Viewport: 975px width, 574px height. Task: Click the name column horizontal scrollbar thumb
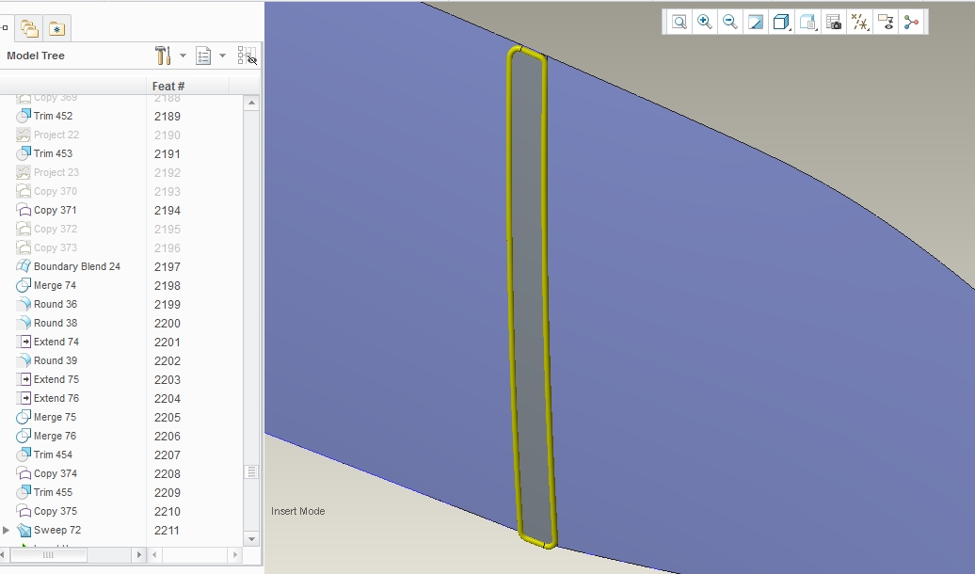(49, 555)
